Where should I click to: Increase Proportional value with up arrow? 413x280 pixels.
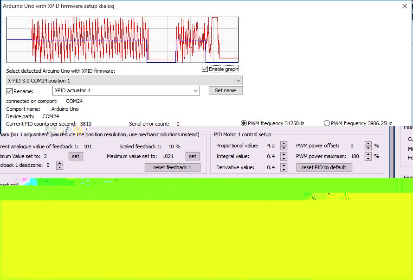[284, 144]
